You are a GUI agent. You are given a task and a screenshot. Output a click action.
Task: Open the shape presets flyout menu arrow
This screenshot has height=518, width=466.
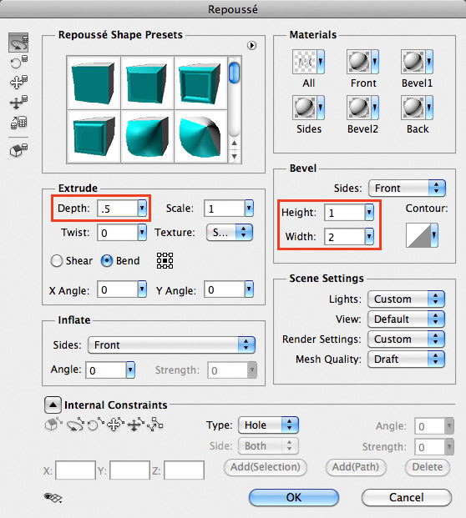(x=251, y=46)
